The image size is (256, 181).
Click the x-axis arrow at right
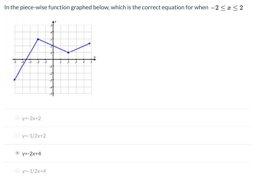(95, 59)
